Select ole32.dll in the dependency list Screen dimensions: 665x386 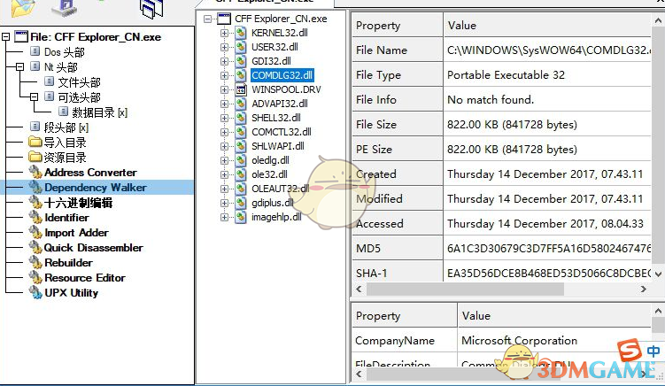[269, 174]
